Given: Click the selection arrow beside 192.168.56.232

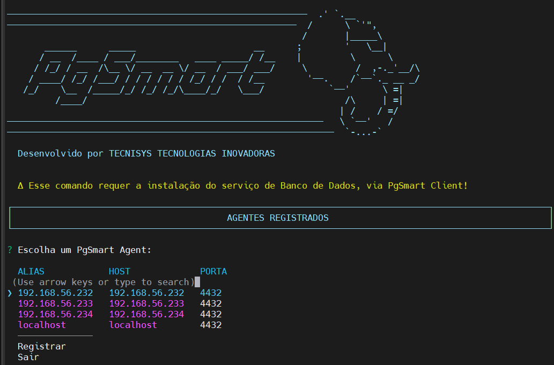Looking at the screenshot, I should 10,293.
